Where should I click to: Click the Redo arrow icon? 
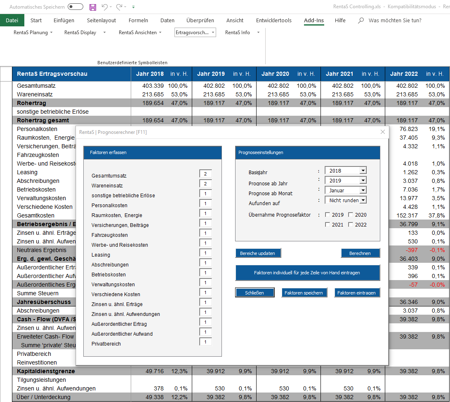(x=119, y=7)
